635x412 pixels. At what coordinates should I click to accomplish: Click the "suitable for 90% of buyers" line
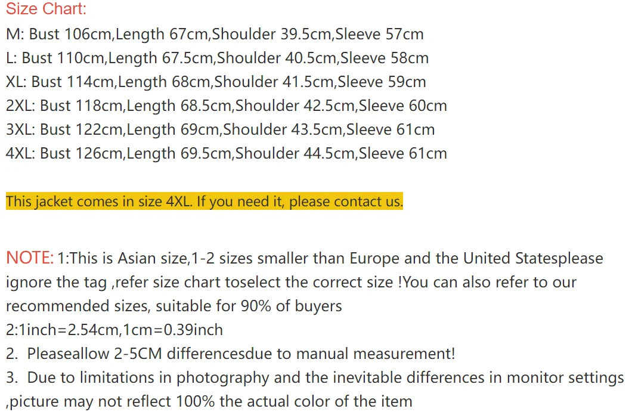174,306
